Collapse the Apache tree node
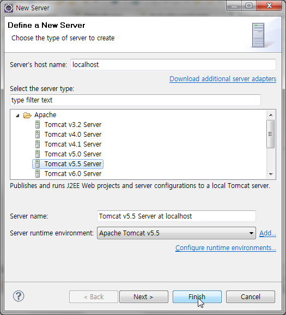The height and width of the screenshot is (315, 286). tap(17, 116)
